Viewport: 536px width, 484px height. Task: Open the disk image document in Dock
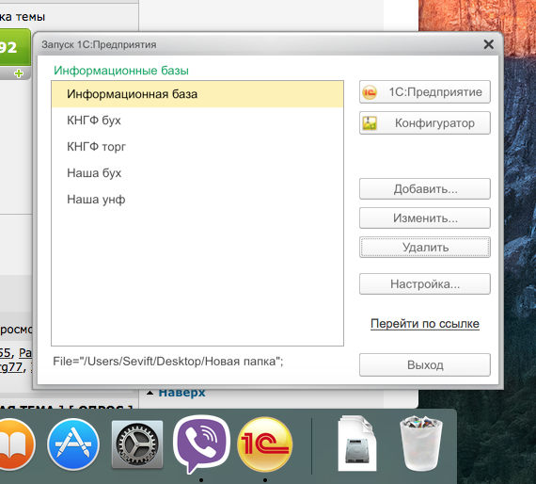tap(357, 444)
